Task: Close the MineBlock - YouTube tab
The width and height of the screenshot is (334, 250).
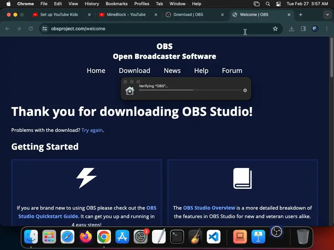Action: click(156, 15)
